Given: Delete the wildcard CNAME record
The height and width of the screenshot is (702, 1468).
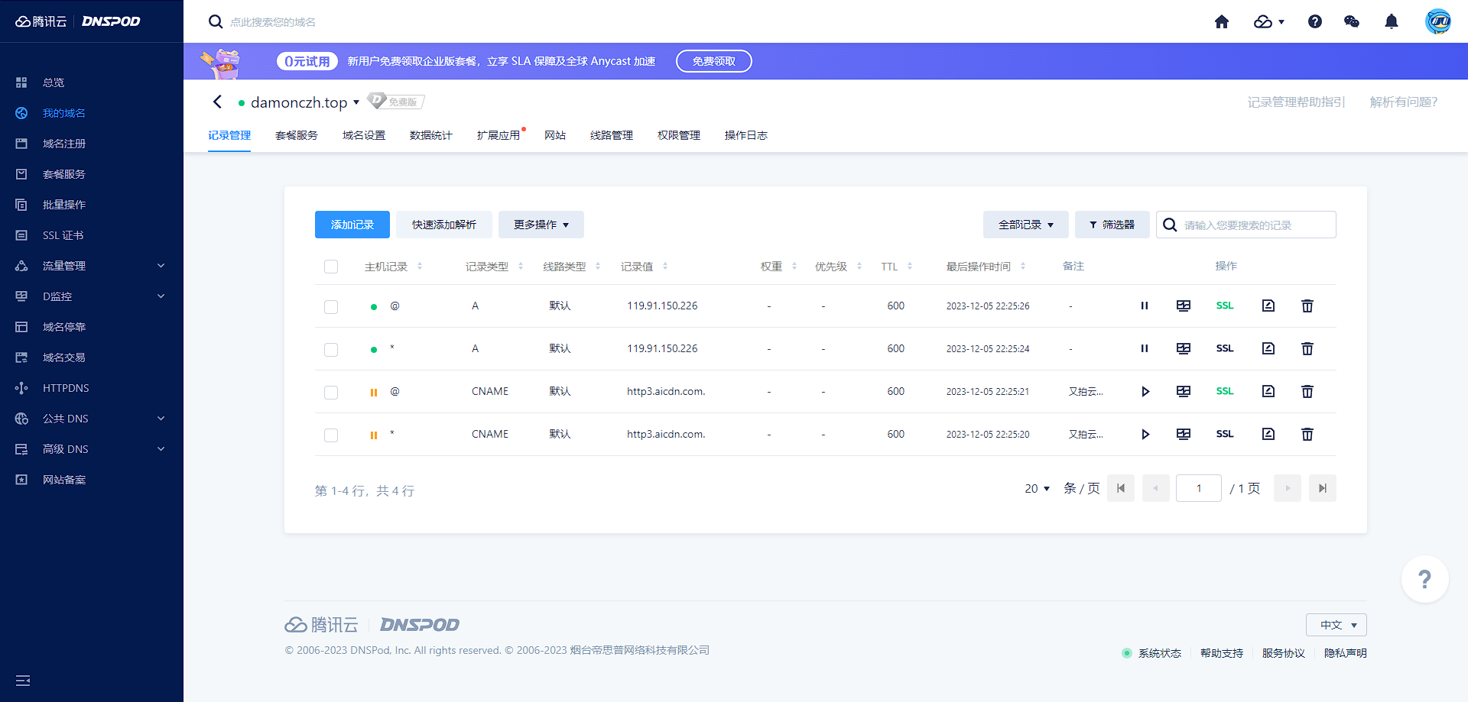Looking at the screenshot, I should 1307,435.
